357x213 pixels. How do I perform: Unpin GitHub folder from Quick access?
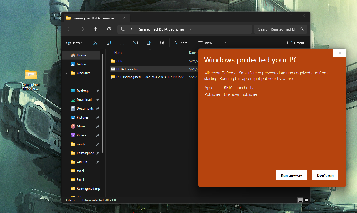click(98, 162)
